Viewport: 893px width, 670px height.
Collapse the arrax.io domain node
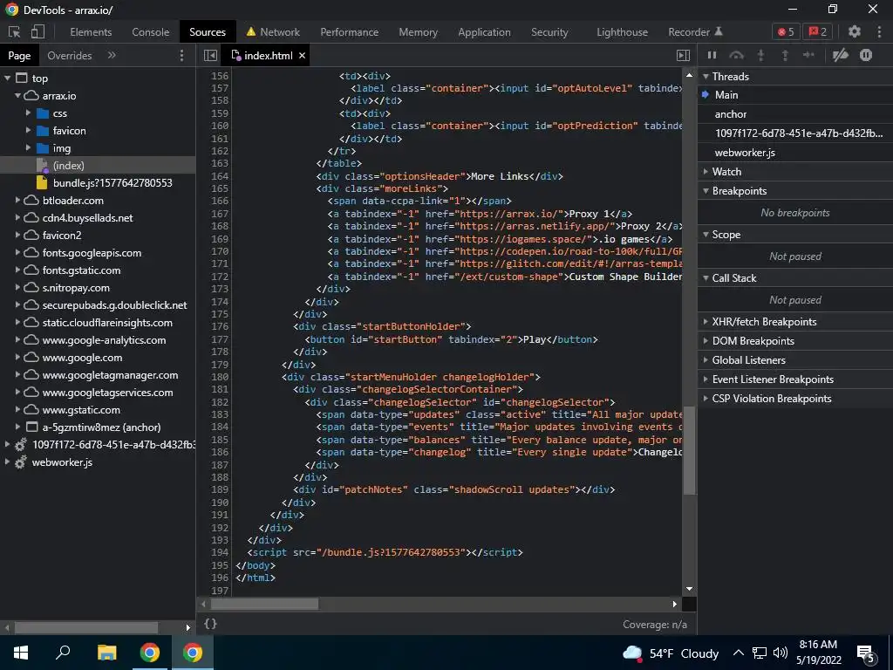[x=17, y=95]
